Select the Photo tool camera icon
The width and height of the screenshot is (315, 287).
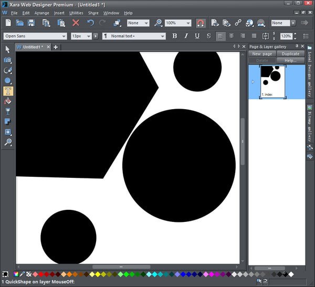coord(8,60)
